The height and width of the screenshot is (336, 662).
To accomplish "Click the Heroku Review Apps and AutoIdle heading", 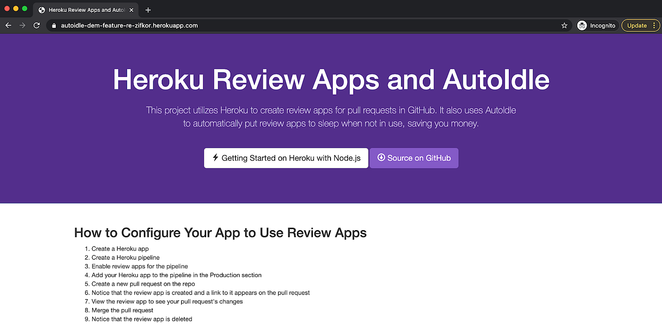I will pyautogui.click(x=331, y=79).
